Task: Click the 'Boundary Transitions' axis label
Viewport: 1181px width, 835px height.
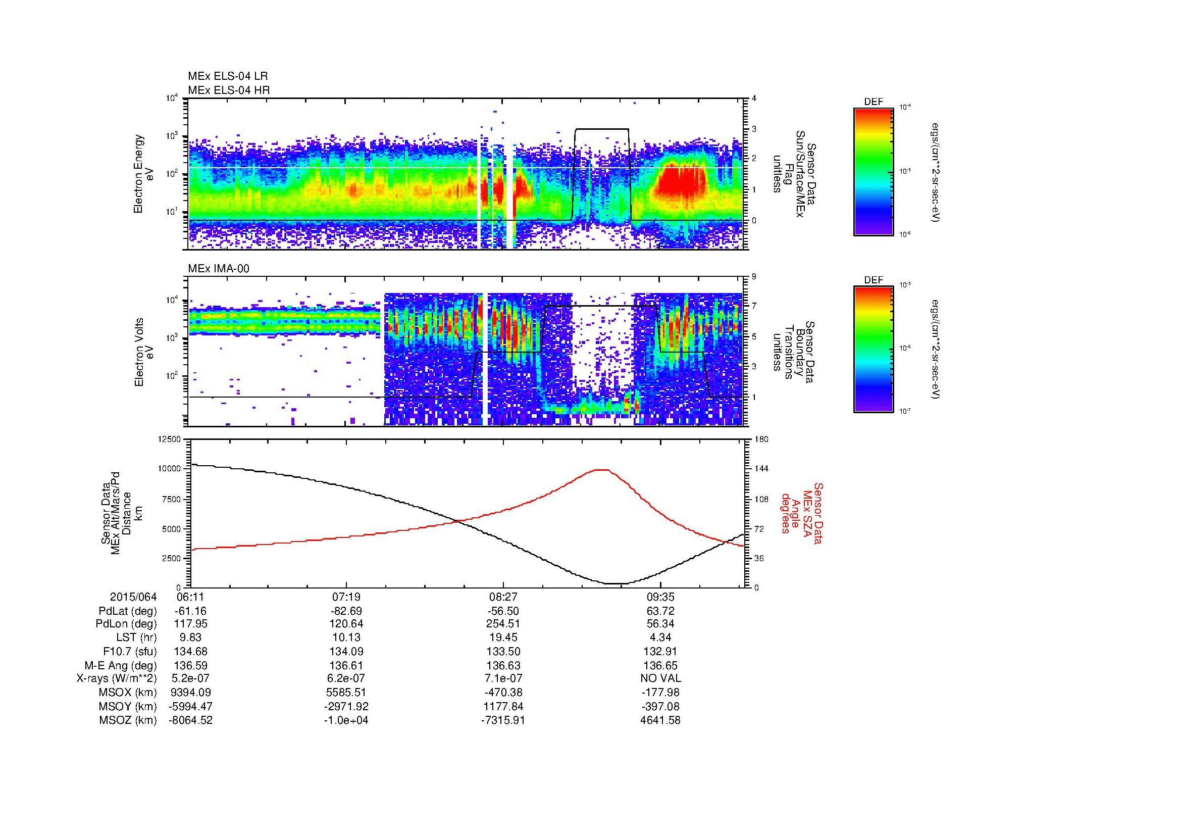Action: click(794, 352)
